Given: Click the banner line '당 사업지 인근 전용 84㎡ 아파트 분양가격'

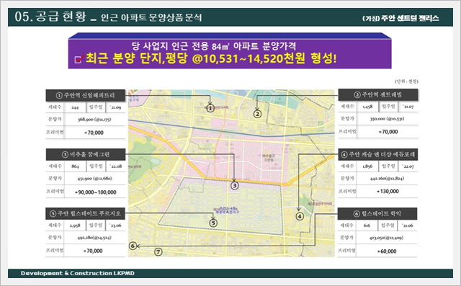Looking at the screenshot, I should coord(214,46).
